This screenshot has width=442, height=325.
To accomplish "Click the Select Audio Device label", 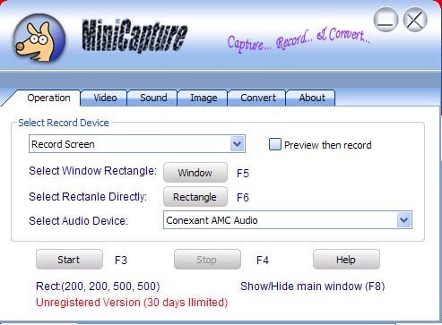I will pyautogui.click(x=78, y=221).
